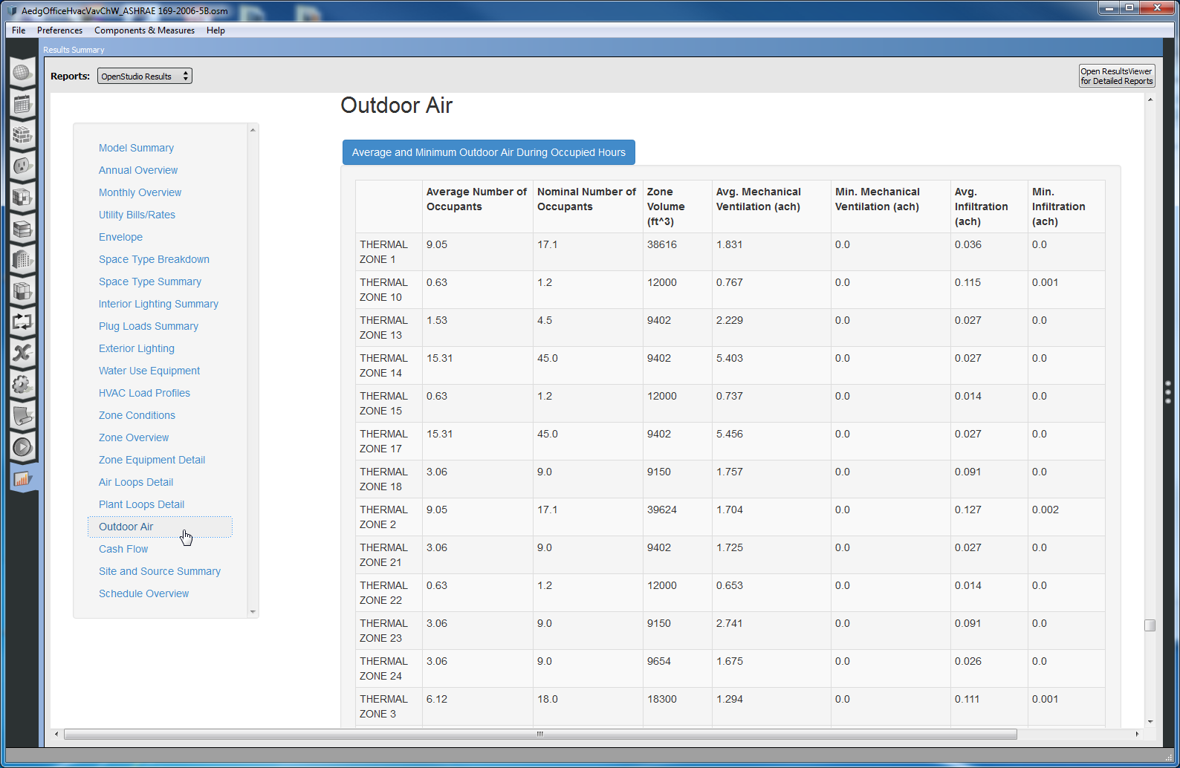Open the Zone Conditions report link
The image size is (1180, 768).
click(x=137, y=415)
